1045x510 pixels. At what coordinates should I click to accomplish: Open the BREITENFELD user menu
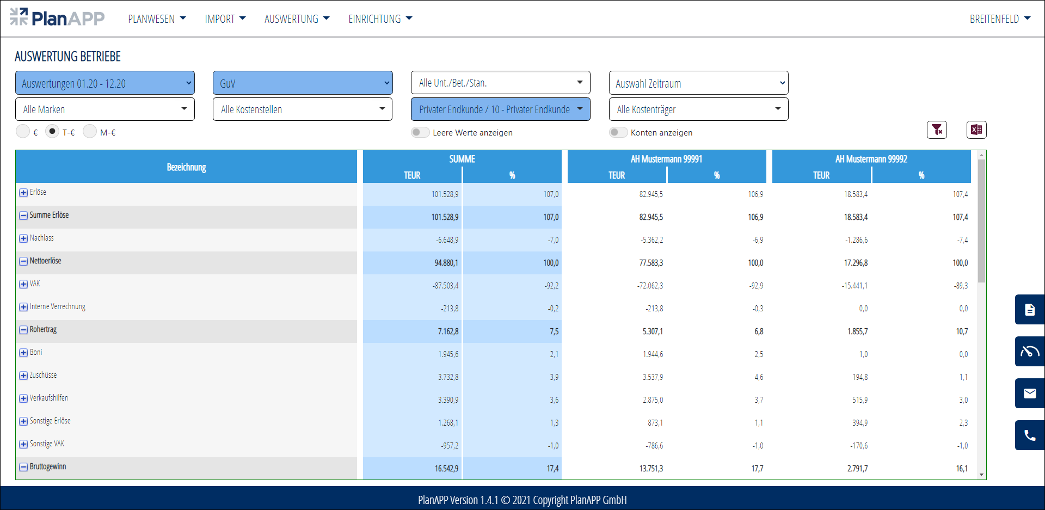(x=1000, y=19)
